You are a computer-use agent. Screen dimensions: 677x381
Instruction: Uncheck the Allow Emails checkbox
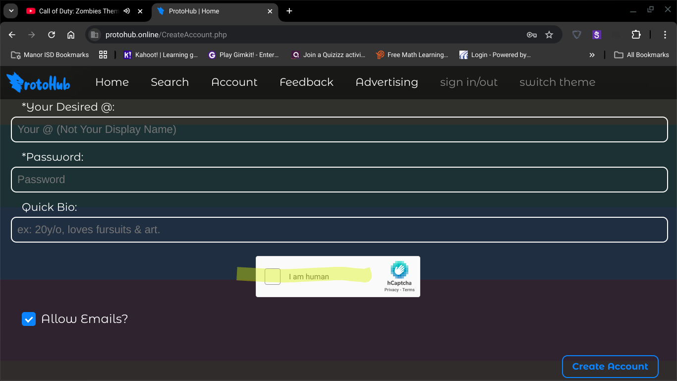29,319
